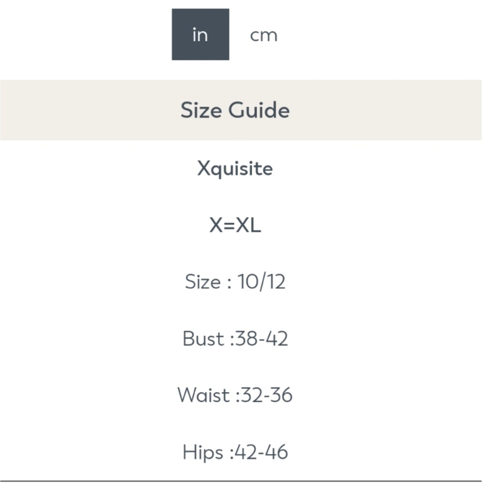The width and height of the screenshot is (494, 494).
Task: Click the equals sign in X=XL
Action: pyautogui.click(x=229, y=225)
